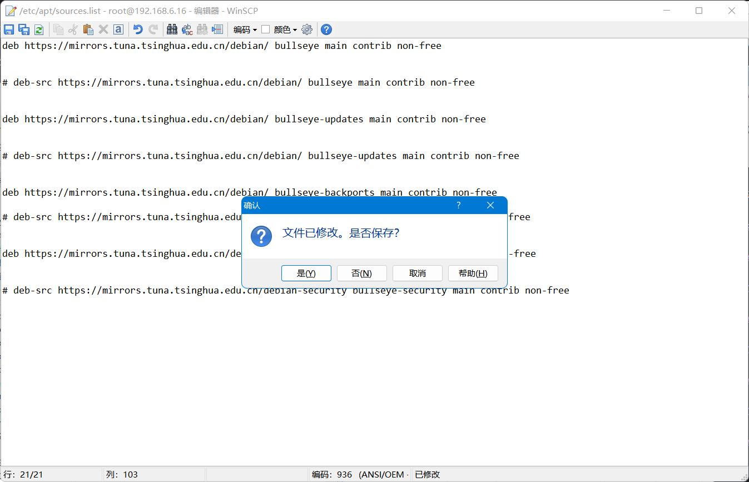The image size is (749, 482).
Task: Click the Save file toolbar icon
Action: pos(9,29)
